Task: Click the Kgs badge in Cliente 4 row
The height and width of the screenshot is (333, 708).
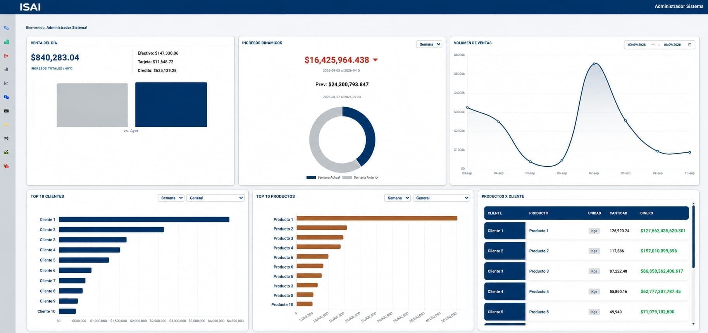Action: pyautogui.click(x=594, y=292)
